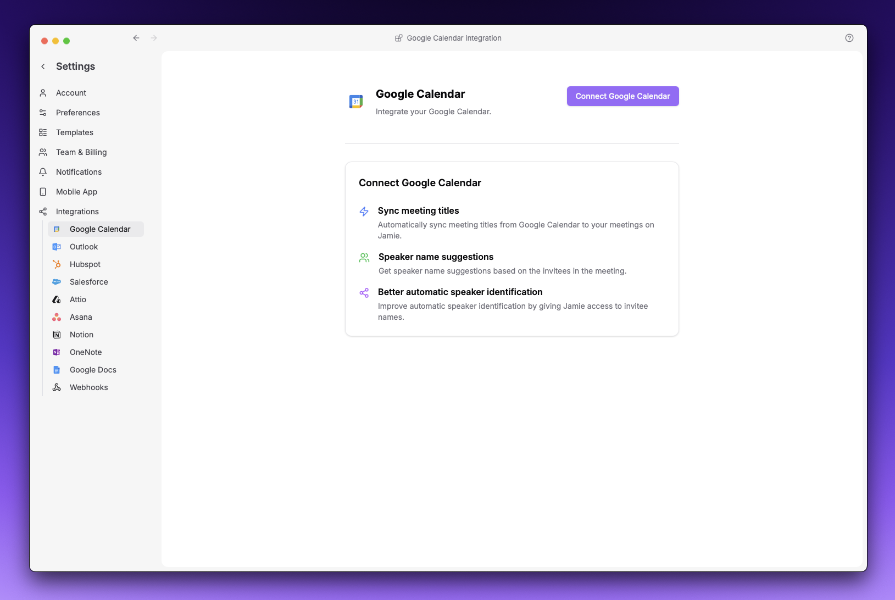Collapse Settings using the back chevron
Screen dimensions: 895x600
(x=43, y=66)
